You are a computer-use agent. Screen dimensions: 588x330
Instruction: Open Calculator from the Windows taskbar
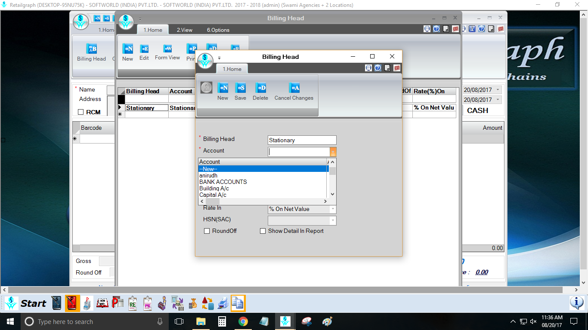coord(222,321)
